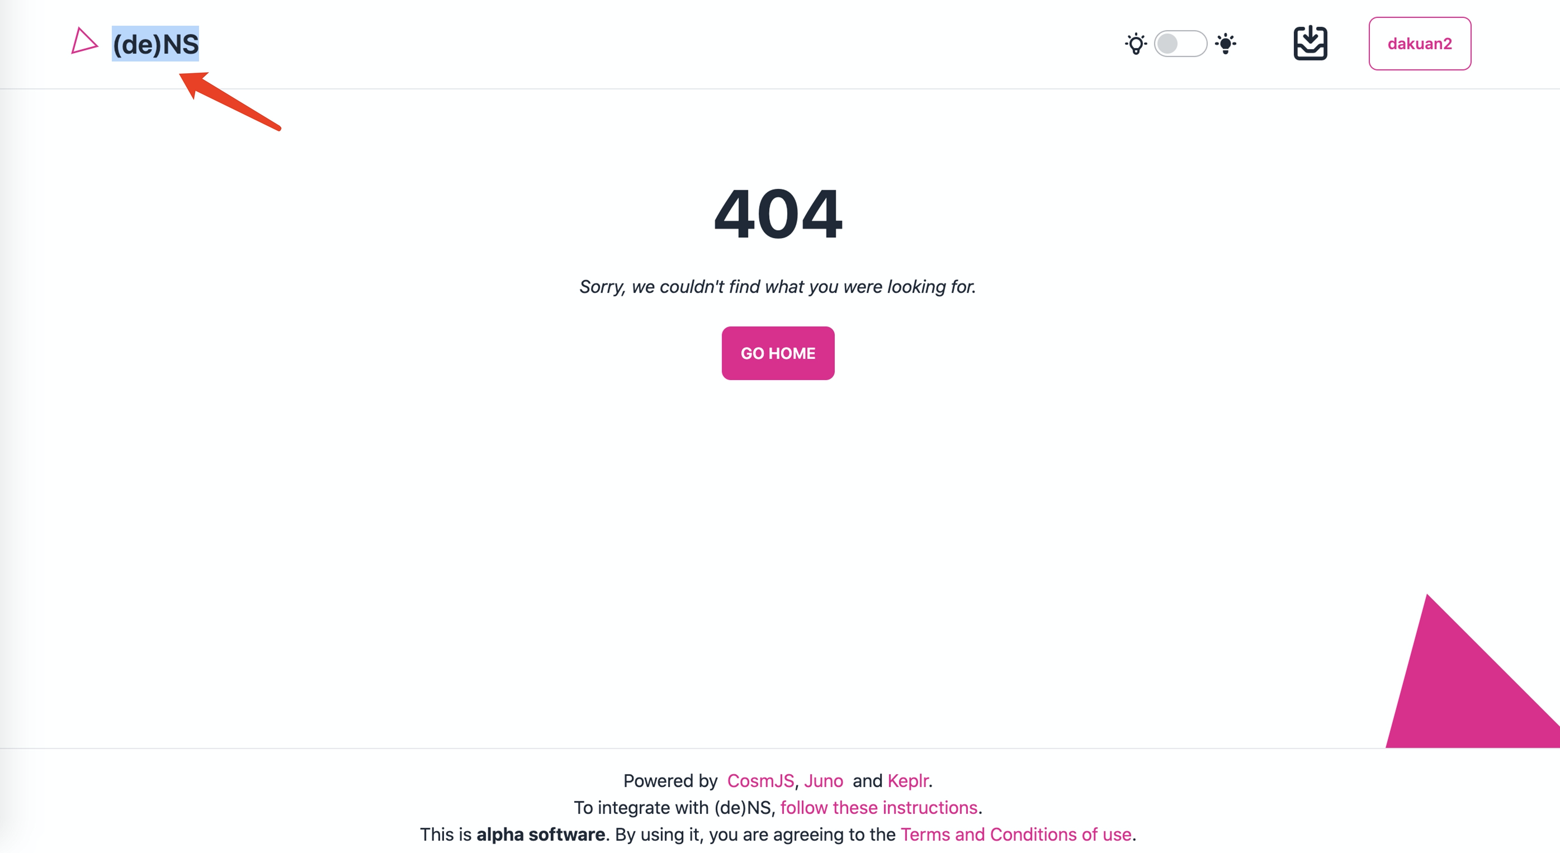Follow the 'follow these instructions' link
The height and width of the screenshot is (853, 1560).
pos(879,807)
